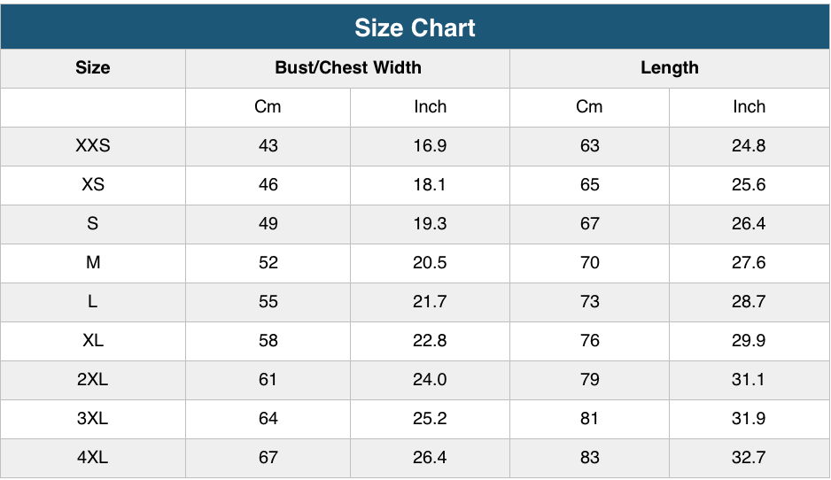Click the Length column header
Screen dimensions: 831x480
point(670,68)
